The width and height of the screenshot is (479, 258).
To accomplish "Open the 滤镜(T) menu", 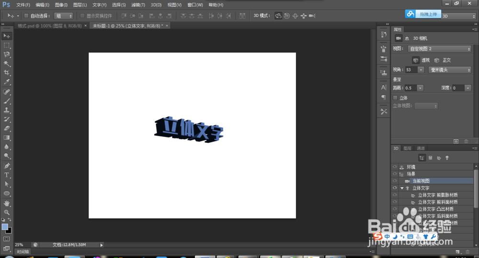I will 138,5.
